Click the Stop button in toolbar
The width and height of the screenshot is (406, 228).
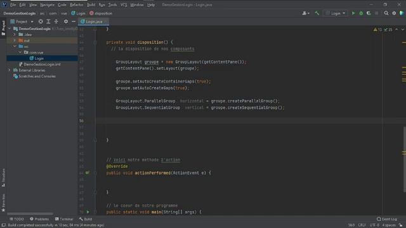click(376, 13)
